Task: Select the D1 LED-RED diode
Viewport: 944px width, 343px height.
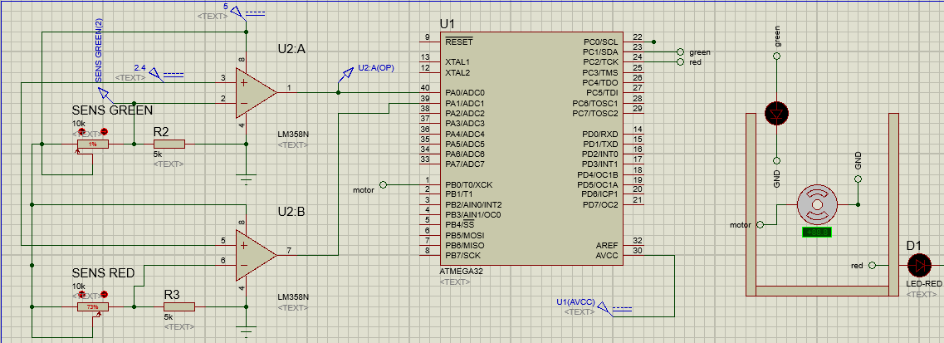Action: [x=918, y=266]
